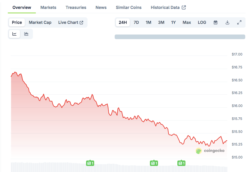
Task: Switch to the candlestick chart view
Action: tap(26, 34)
